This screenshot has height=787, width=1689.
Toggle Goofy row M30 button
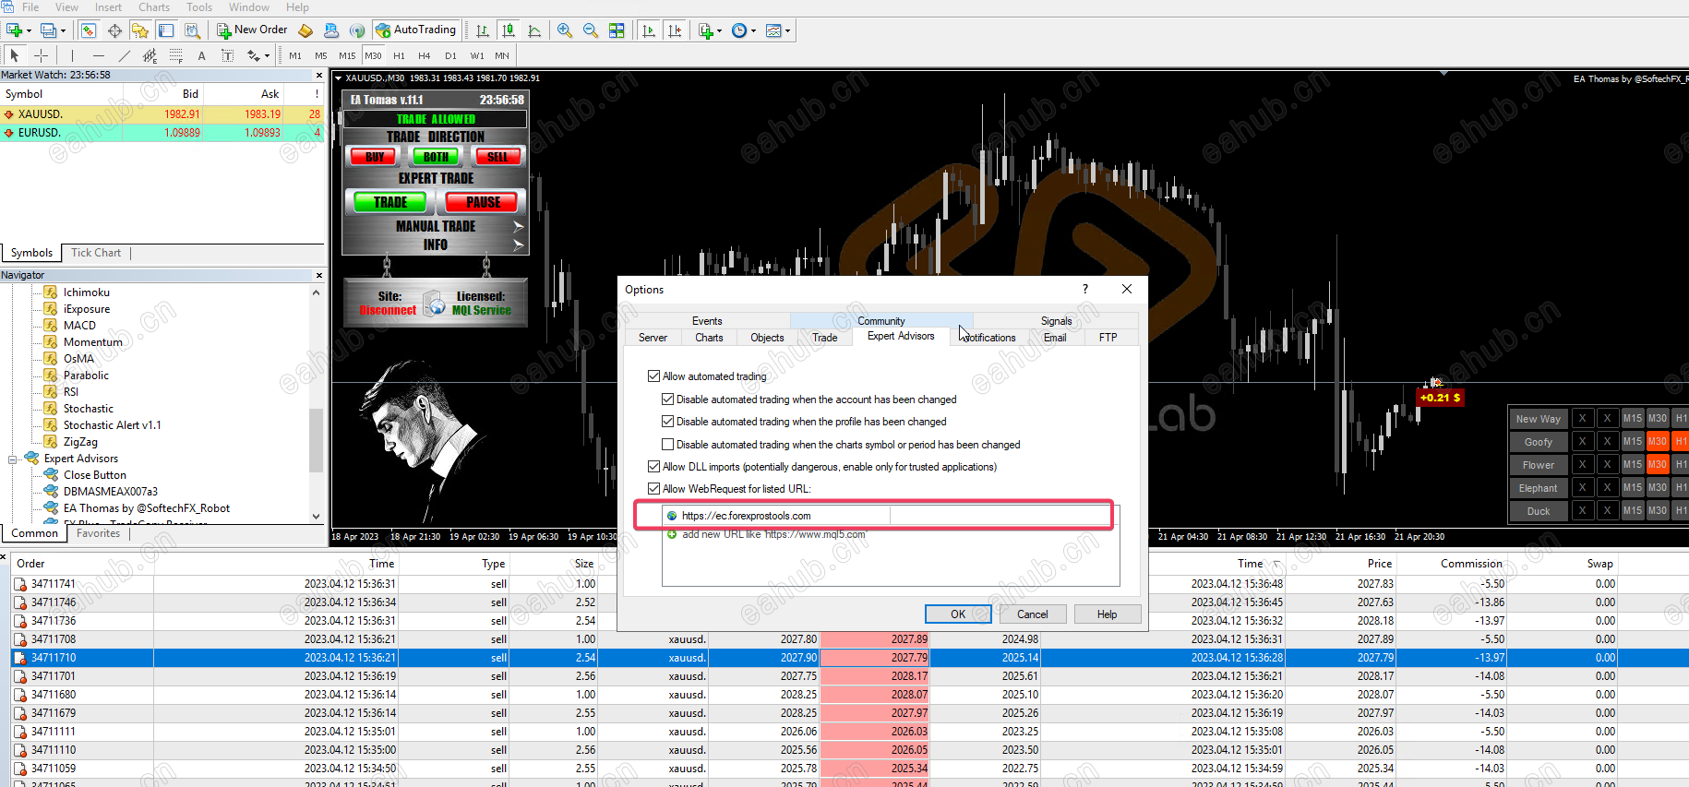(x=1658, y=442)
